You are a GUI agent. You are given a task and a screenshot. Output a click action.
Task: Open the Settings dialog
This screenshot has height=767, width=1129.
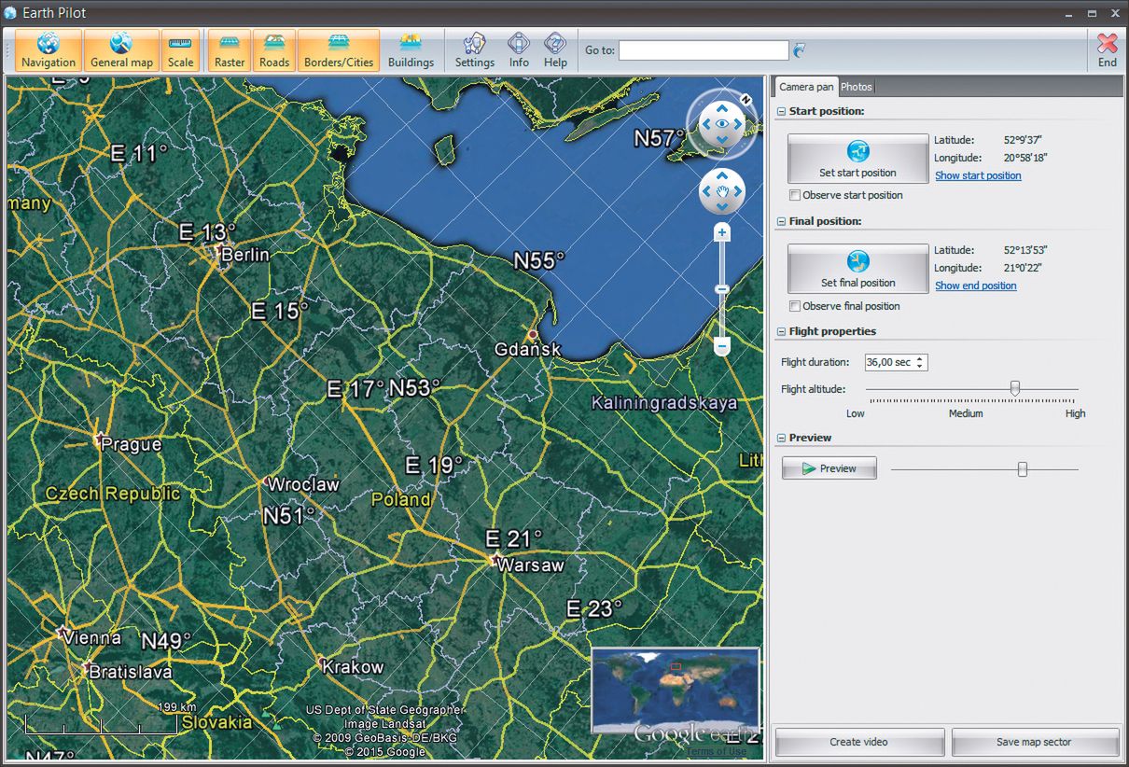click(x=474, y=50)
